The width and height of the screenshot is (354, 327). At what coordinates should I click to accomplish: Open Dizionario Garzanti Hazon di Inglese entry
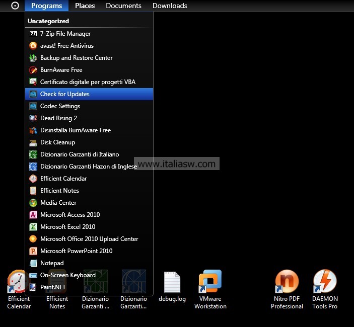[x=89, y=167]
